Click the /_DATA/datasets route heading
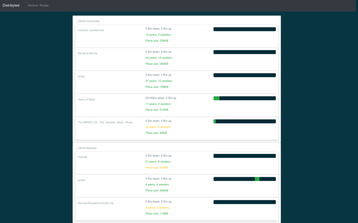The height and width of the screenshot is (223, 358). click(86, 148)
